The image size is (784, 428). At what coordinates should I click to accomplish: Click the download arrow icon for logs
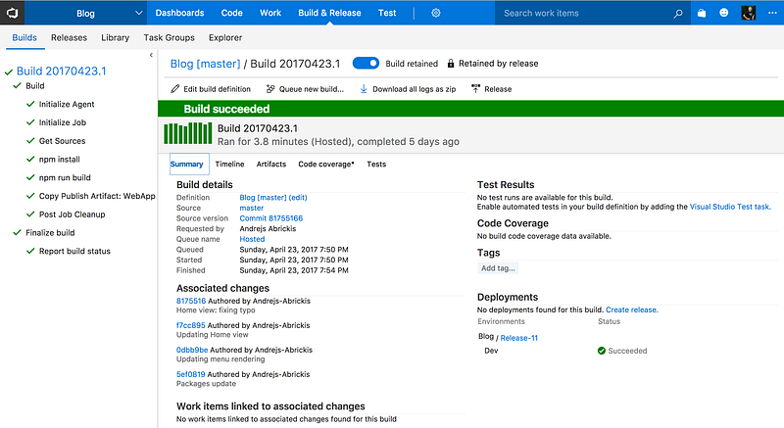pyautogui.click(x=364, y=89)
